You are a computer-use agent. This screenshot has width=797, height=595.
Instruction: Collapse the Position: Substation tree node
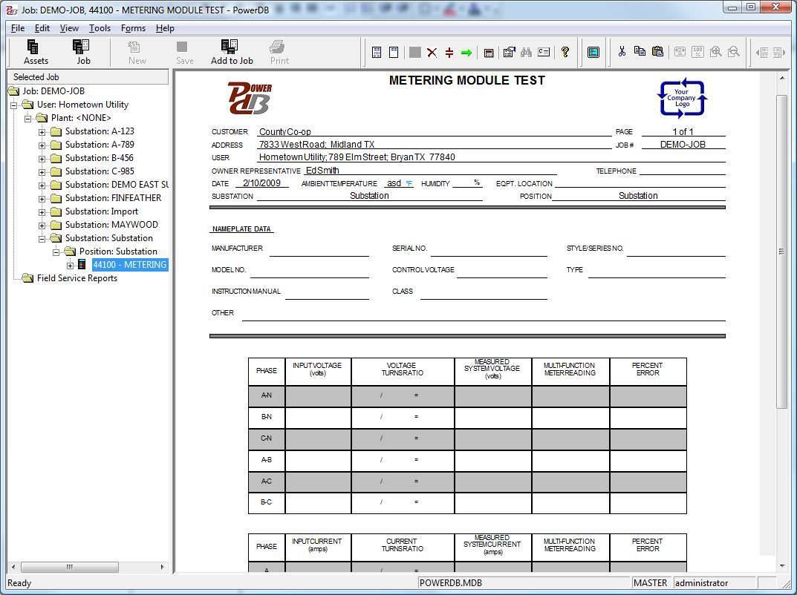tap(56, 252)
